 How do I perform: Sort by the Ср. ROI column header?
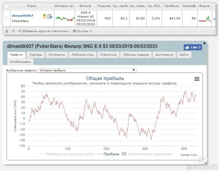point(154,6)
